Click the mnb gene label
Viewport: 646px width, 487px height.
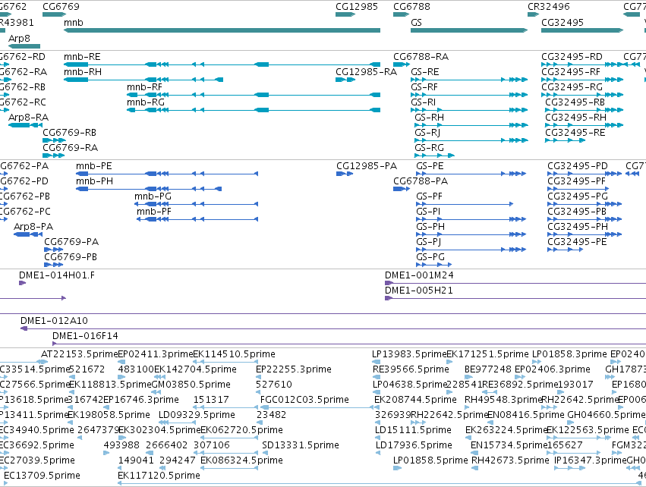[x=74, y=23]
